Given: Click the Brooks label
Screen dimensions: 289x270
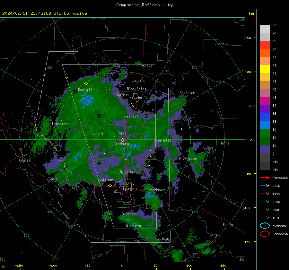Looking at the screenshot, I should (228, 225).
